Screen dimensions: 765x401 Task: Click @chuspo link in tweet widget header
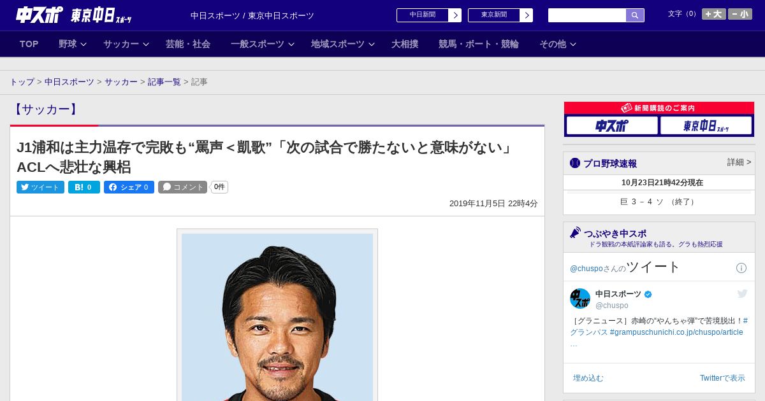click(586, 269)
